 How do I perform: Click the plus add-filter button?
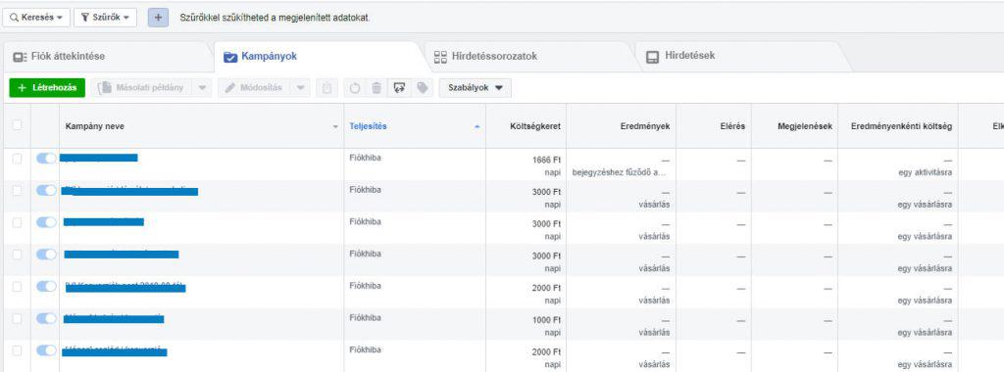158,18
